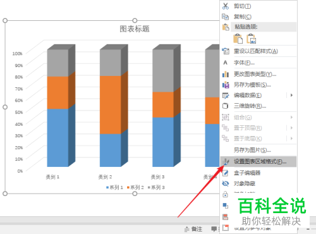Click legend entry 系列 3
This screenshot has width=316, height=234.
coord(156,187)
